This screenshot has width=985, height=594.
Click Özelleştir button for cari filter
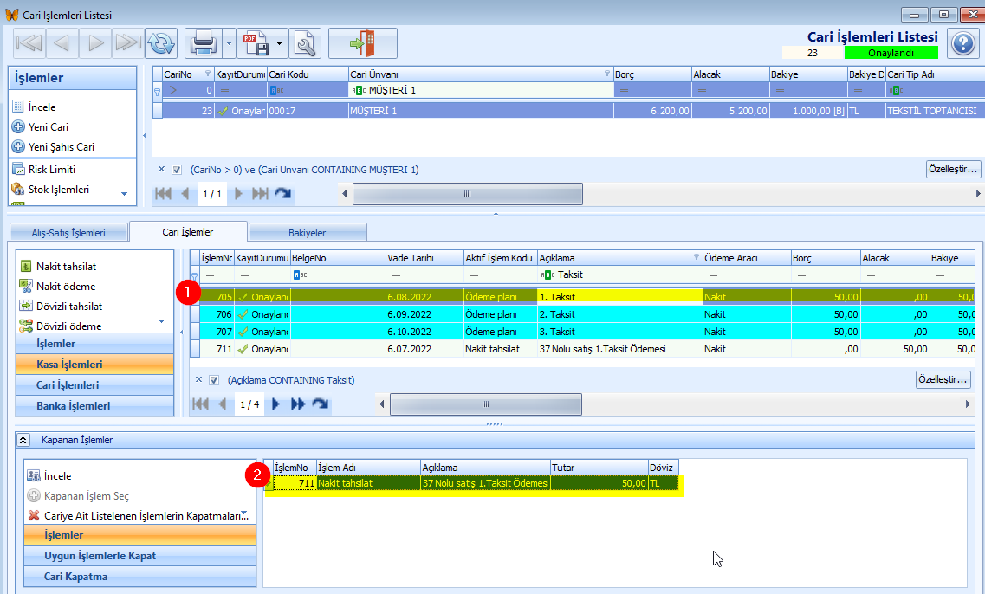pyautogui.click(x=954, y=169)
